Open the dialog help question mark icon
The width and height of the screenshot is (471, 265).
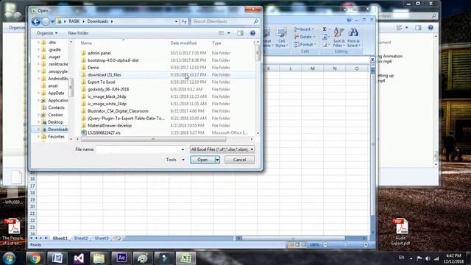[x=252, y=33]
